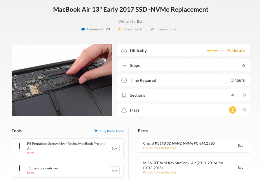Expand the Sections row chevron

click(245, 95)
